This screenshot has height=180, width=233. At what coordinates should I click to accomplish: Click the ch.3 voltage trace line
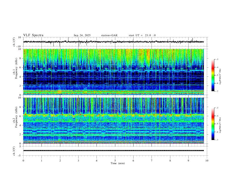(113, 151)
